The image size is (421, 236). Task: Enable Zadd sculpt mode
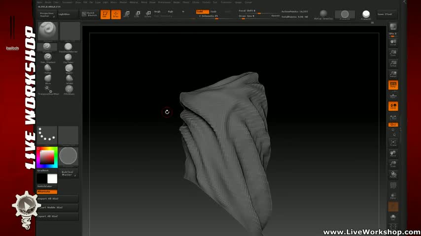click(202, 11)
